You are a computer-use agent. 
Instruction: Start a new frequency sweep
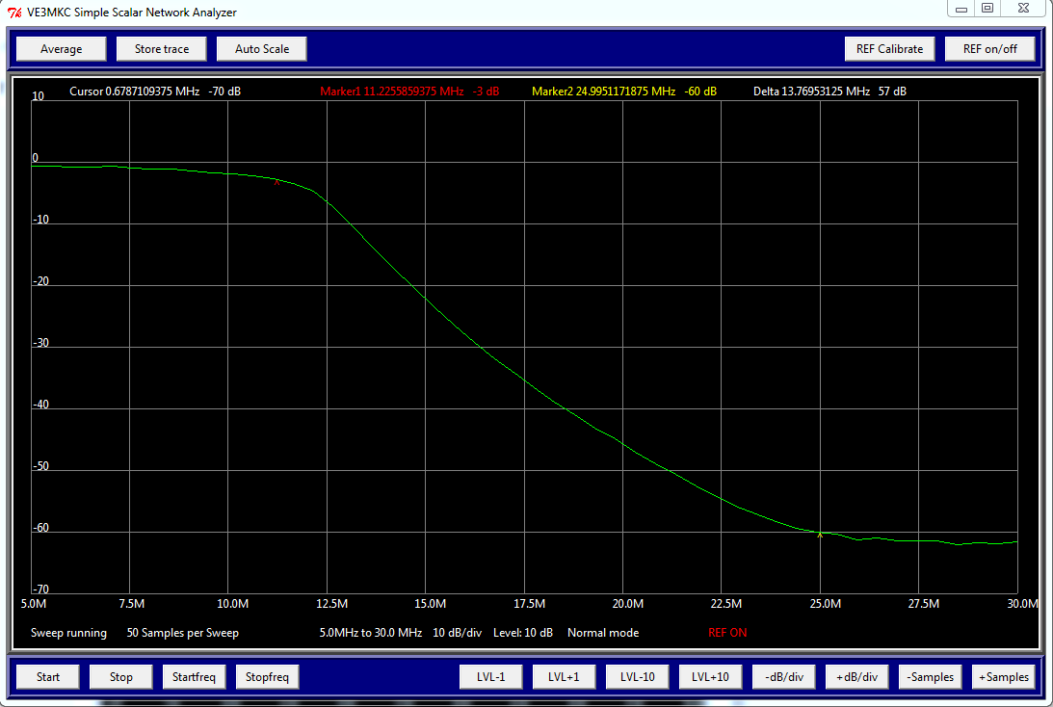[x=47, y=676]
